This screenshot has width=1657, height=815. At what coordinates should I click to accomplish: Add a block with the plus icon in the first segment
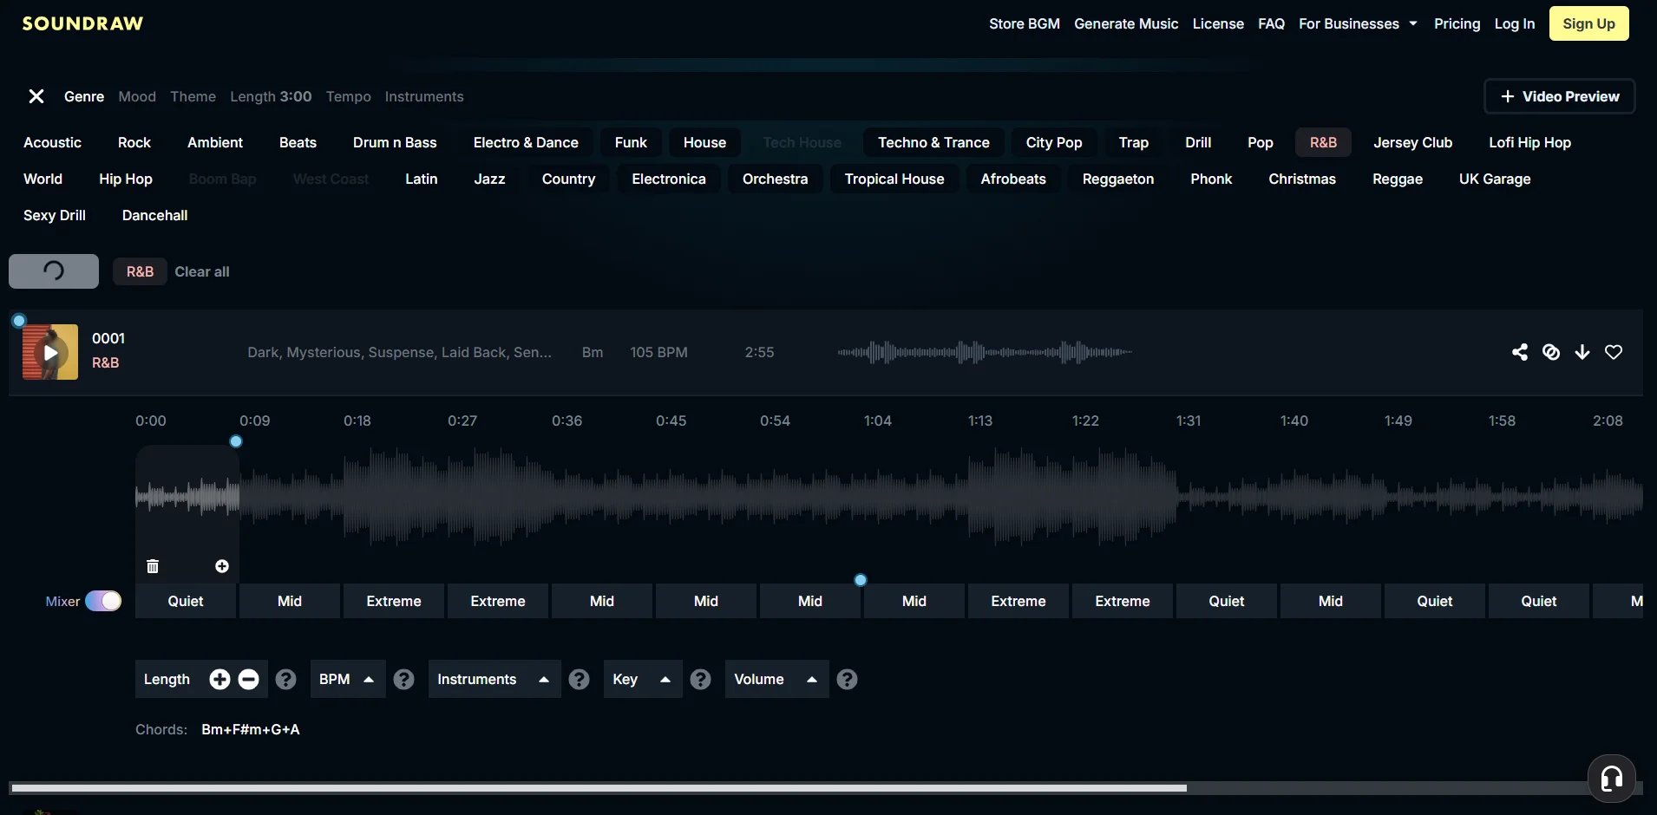pos(222,566)
